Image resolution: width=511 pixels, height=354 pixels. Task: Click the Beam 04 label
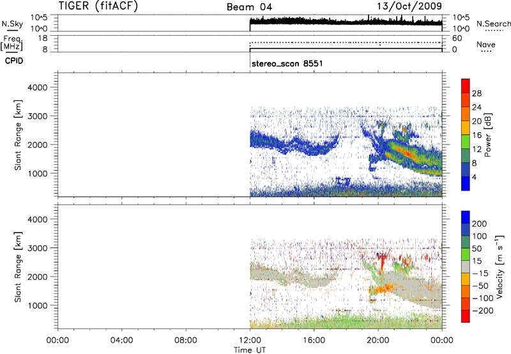(x=249, y=7)
